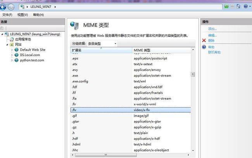The height and width of the screenshot is (158, 252).
Task: Select Default Web Site in the tree
Action: point(33,50)
